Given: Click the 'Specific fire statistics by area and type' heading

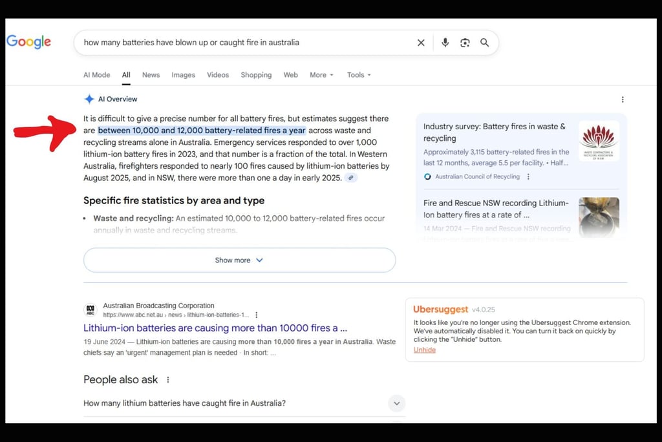Looking at the screenshot, I should (x=173, y=200).
